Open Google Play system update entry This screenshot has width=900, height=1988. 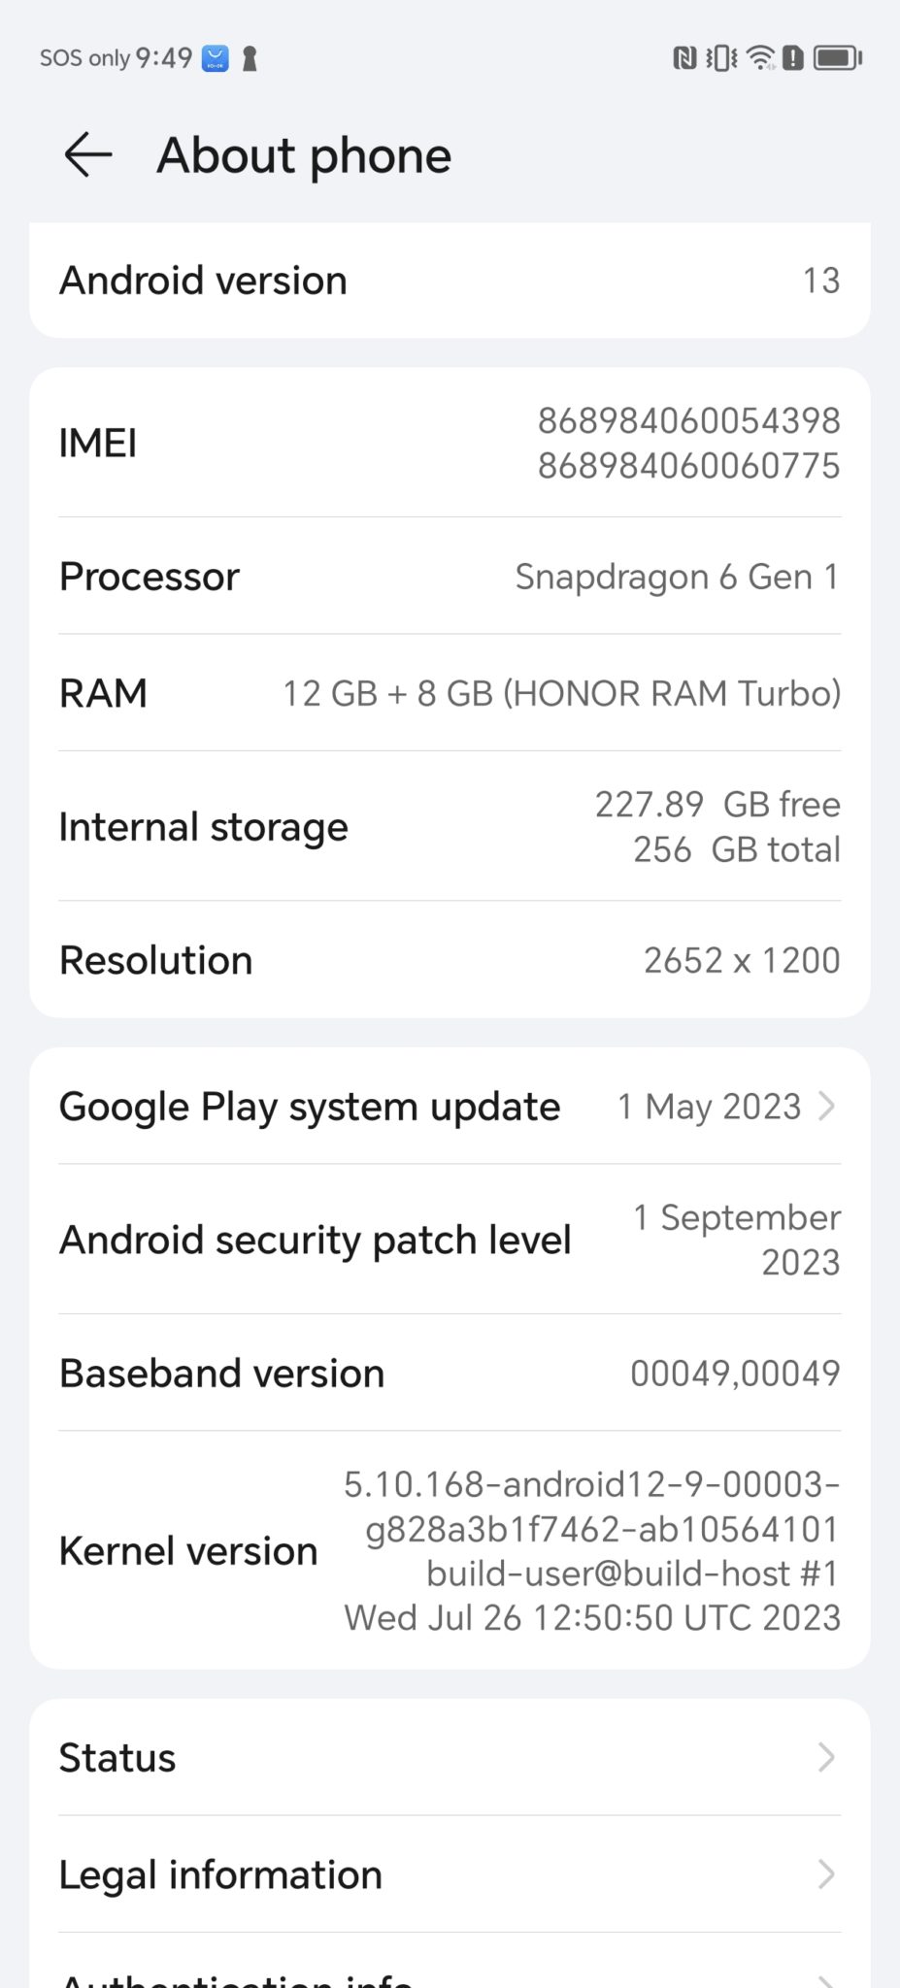310,1106
